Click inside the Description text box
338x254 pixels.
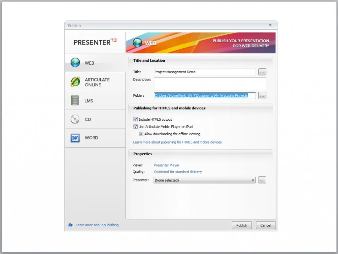pyautogui.click(x=210, y=83)
